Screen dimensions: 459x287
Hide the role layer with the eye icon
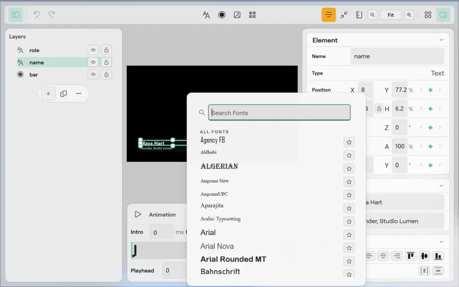pos(93,50)
